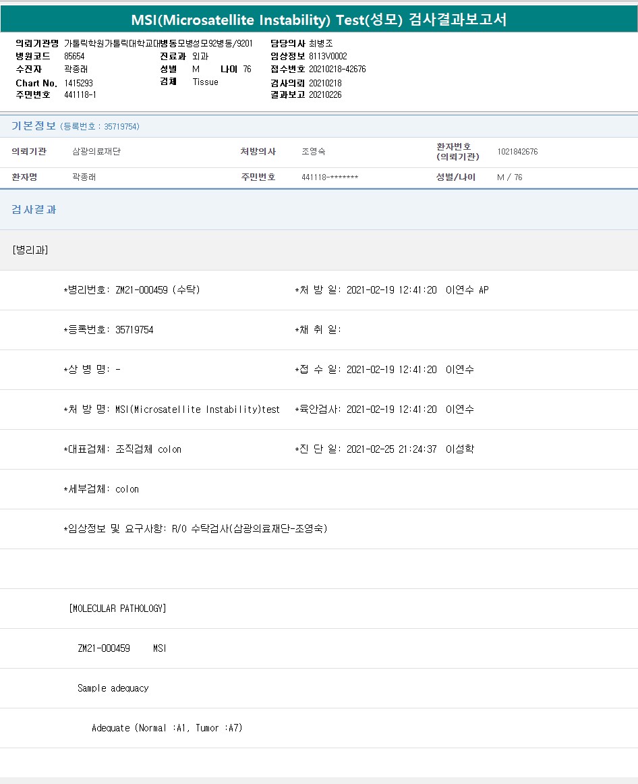This screenshot has width=638, height=784.
Task: Click the Adequate (Normal :A1, Tumor :A7) result
Action: tap(167, 728)
